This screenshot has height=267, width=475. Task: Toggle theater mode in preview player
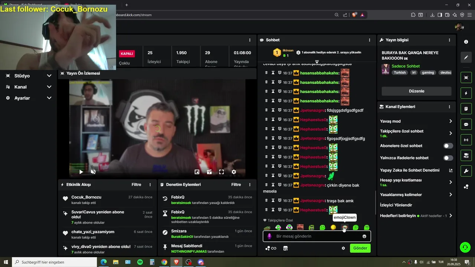coord(209,172)
